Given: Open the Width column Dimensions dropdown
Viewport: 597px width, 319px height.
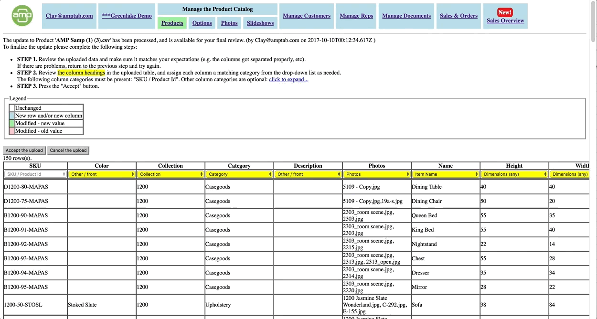Looking at the screenshot, I should click(570, 174).
